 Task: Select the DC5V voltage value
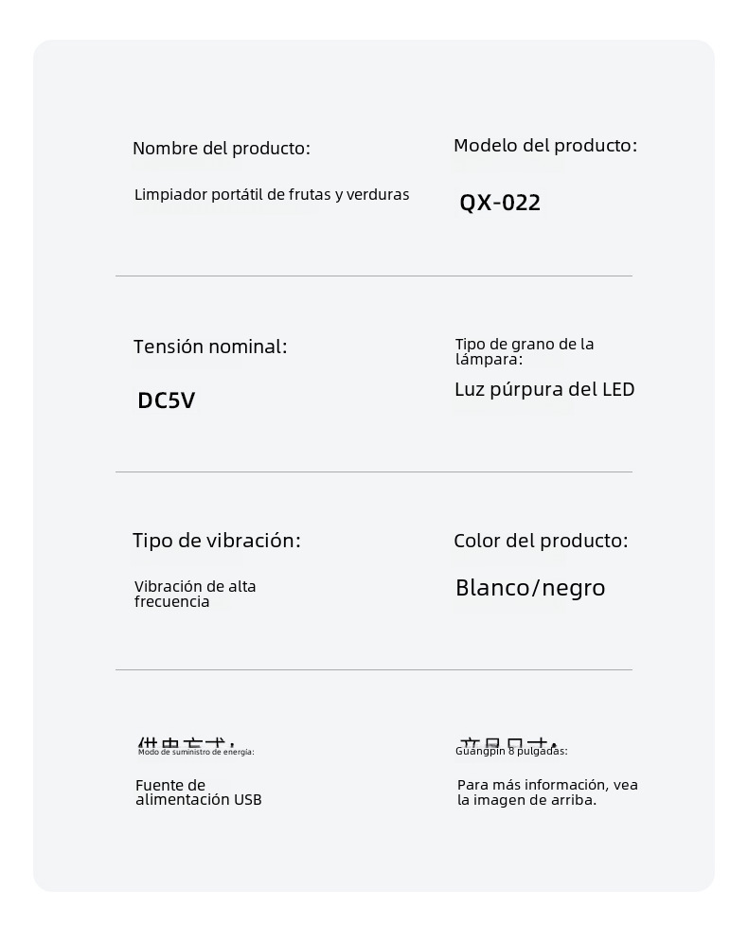167,400
